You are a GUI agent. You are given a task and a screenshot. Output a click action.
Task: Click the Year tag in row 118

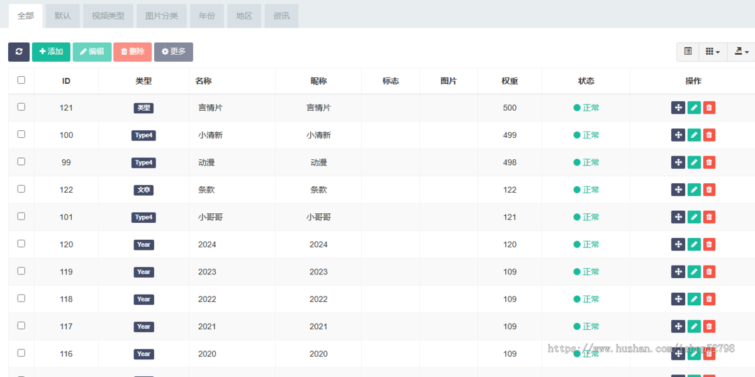tap(143, 299)
